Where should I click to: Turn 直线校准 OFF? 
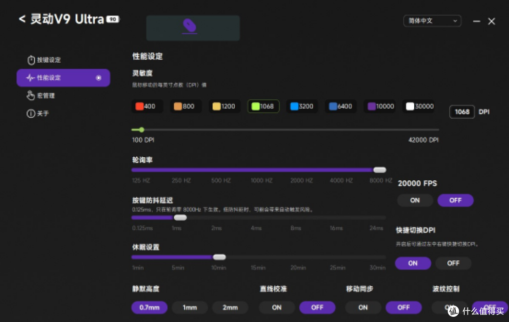317,307
